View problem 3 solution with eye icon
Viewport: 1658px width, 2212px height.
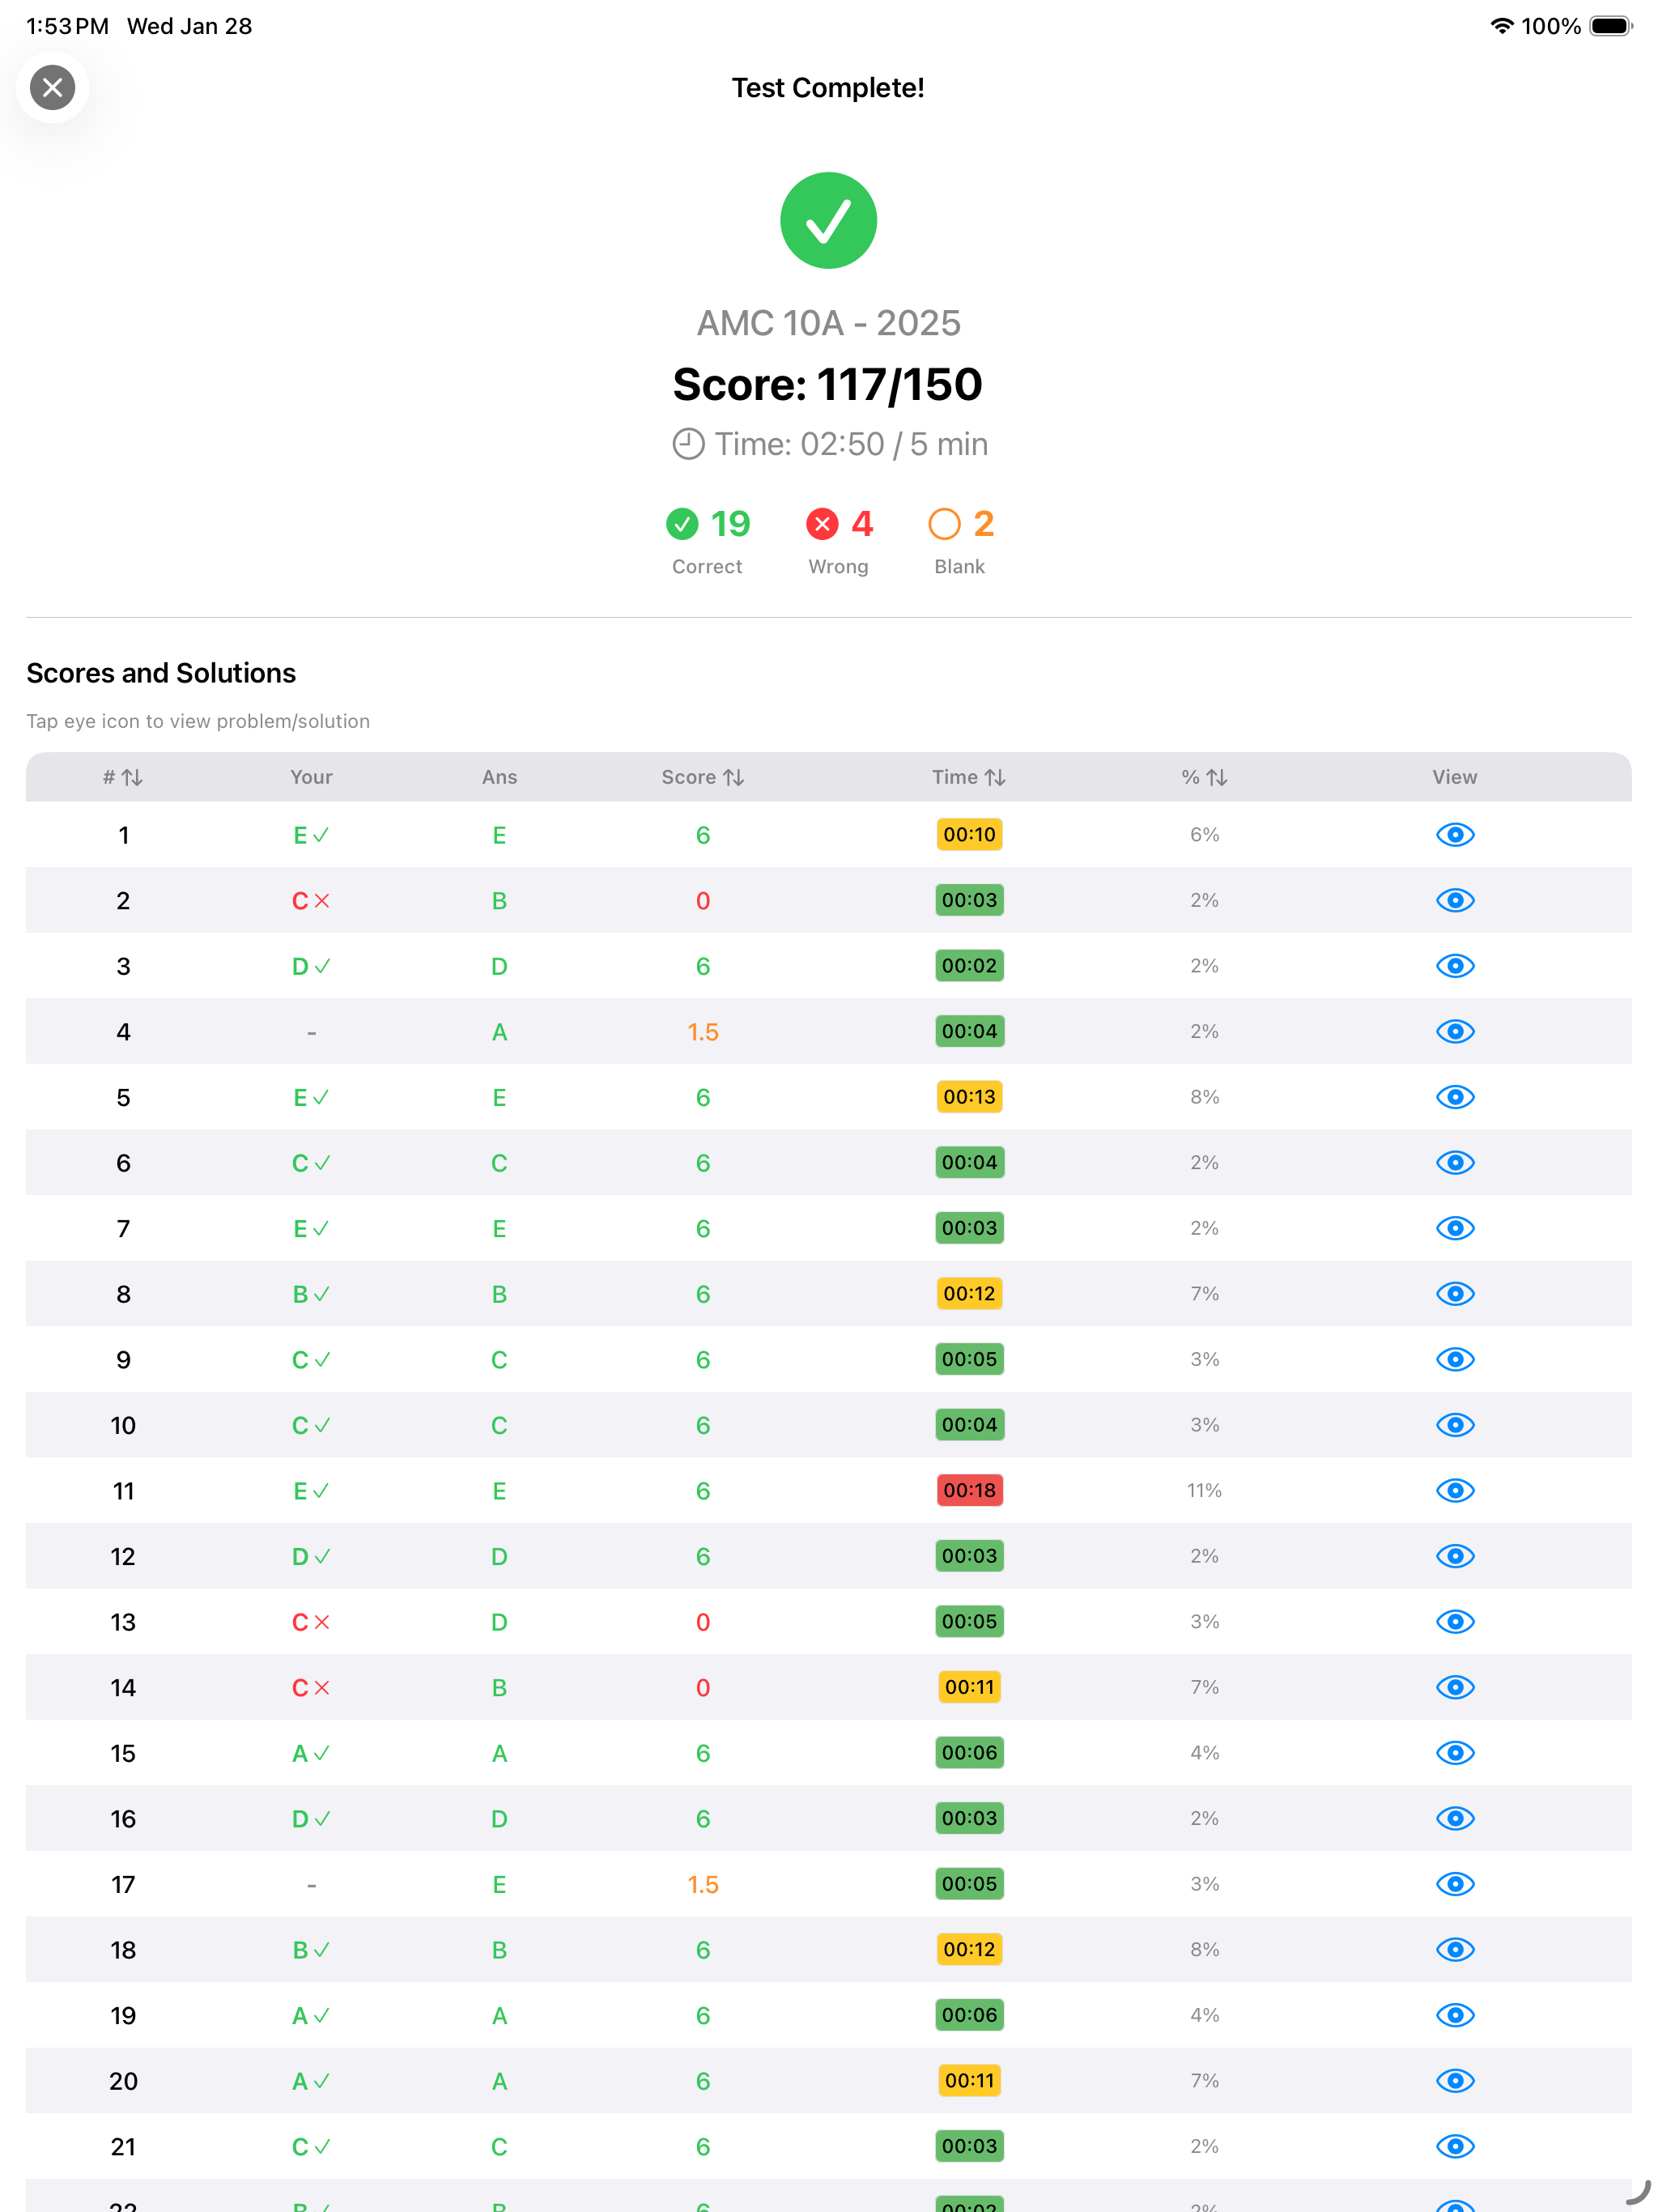click(1455, 966)
